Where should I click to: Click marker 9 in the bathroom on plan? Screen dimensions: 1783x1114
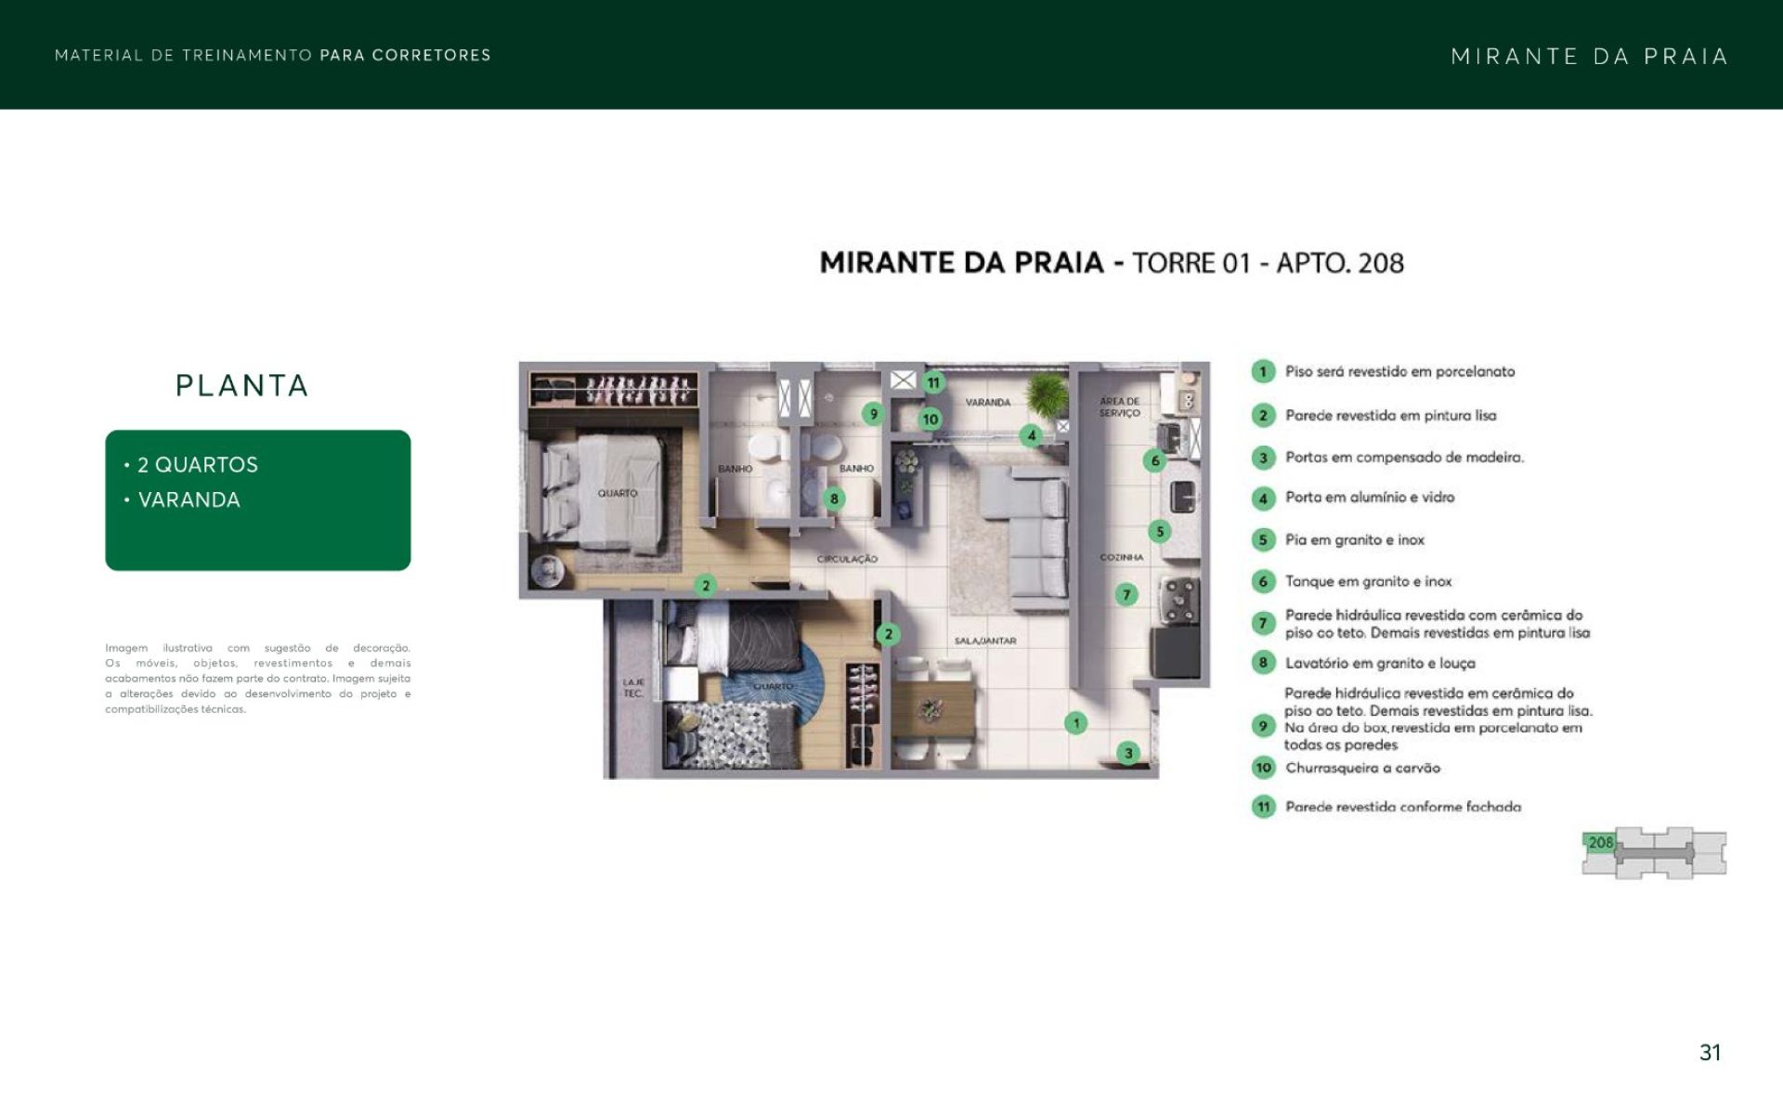point(872,414)
